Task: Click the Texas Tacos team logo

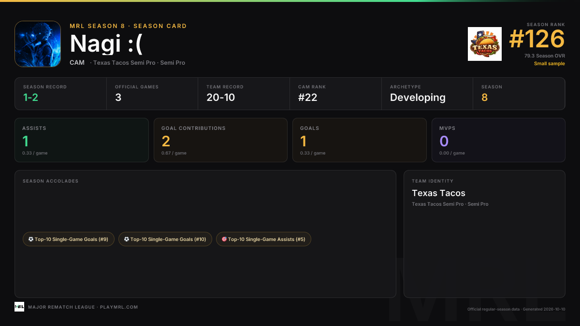Action: coord(485,44)
